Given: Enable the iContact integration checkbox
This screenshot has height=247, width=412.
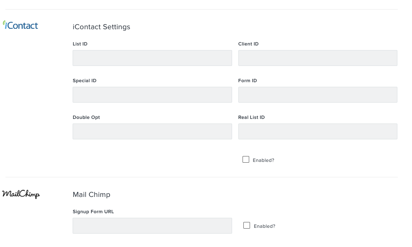Looking at the screenshot, I should (246, 159).
